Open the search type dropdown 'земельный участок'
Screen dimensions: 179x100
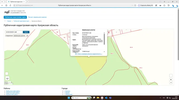tap(21, 36)
